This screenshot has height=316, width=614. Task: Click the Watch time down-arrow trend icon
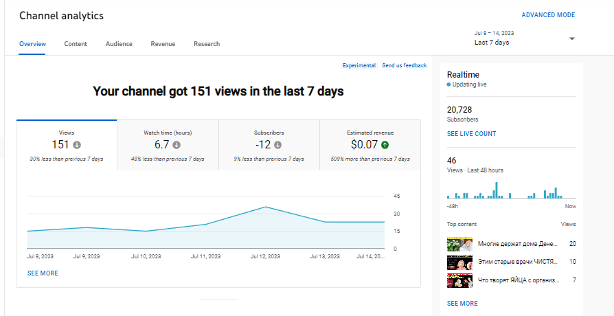point(177,145)
